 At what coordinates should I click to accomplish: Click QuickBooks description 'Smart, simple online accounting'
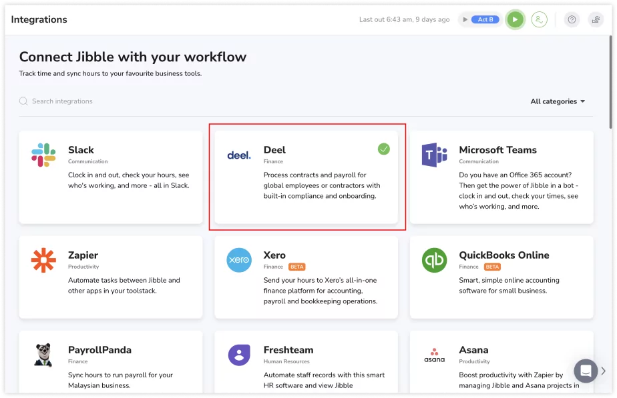(x=509, y=285)
